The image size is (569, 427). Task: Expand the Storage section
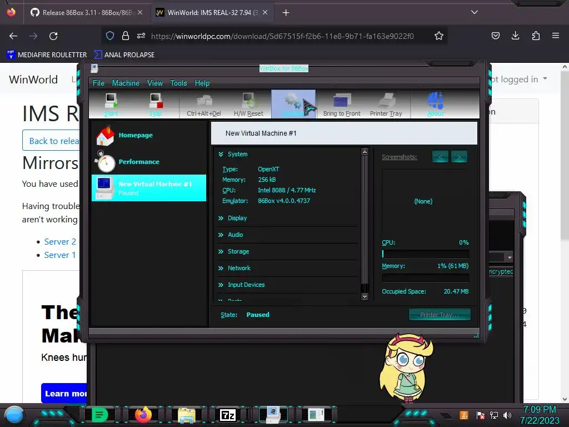click(221, 252)
